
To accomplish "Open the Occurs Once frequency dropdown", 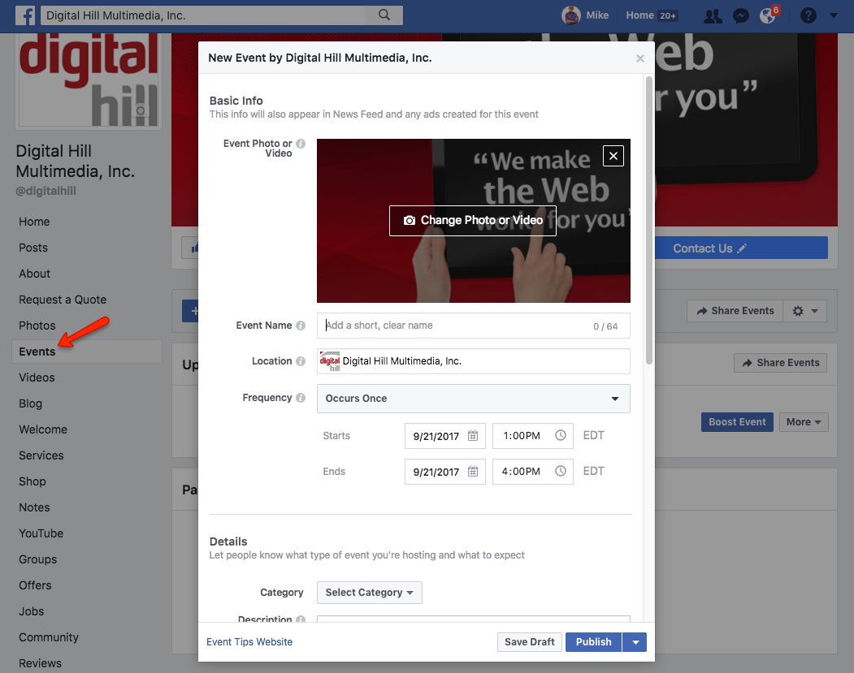I will tap(473, 399).
